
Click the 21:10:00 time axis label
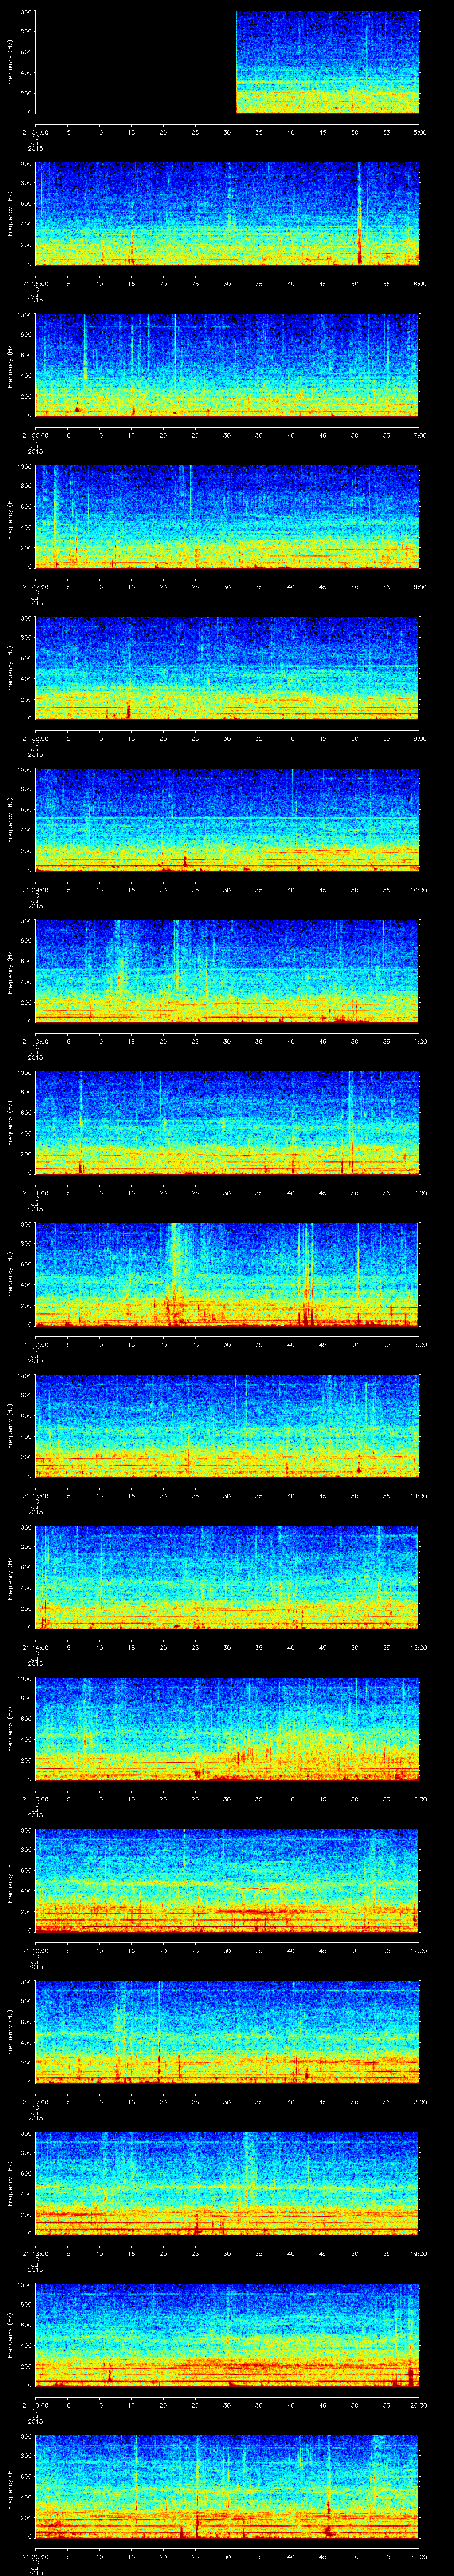pos(35,1041)
